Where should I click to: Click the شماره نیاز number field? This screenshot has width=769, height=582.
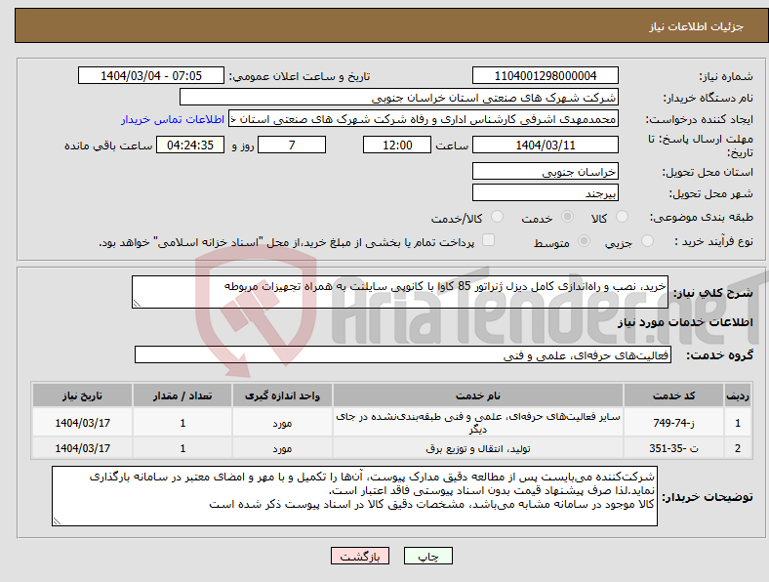pos(546,75)
